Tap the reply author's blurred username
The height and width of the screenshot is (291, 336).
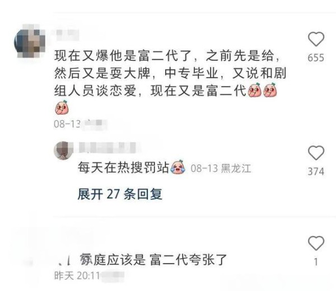pos(107,147)
